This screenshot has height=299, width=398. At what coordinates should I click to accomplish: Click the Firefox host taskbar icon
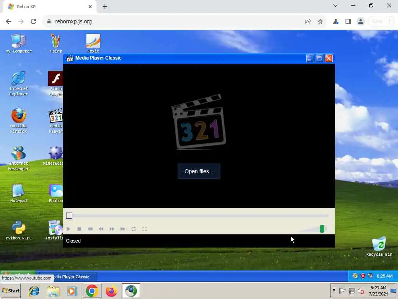pos(111,291)
